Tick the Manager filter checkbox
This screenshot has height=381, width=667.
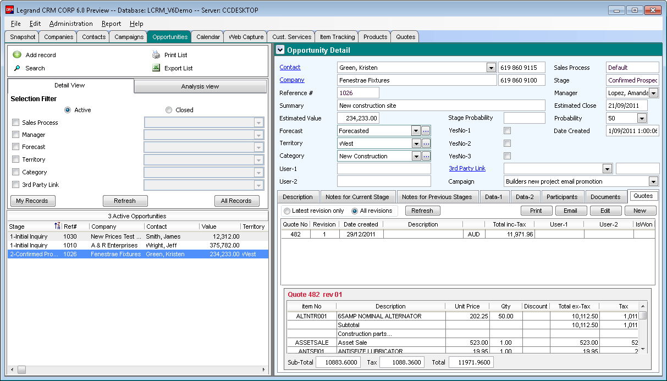(16, 135)
